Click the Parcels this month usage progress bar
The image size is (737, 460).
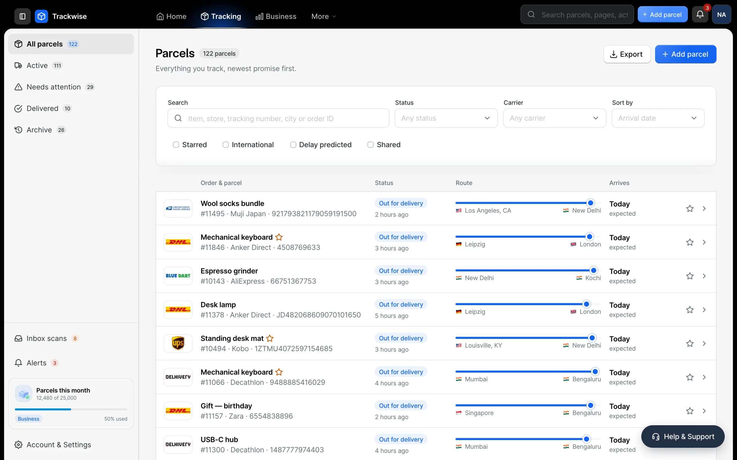point(71,409)
